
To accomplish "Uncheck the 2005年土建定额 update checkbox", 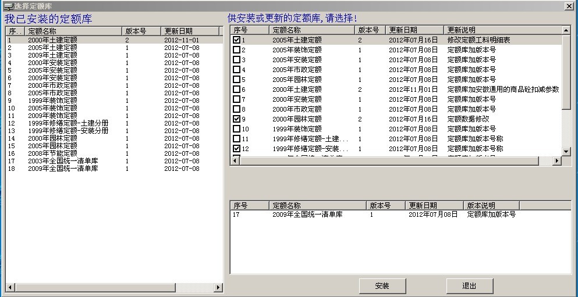I will click(x=236, y=40).
